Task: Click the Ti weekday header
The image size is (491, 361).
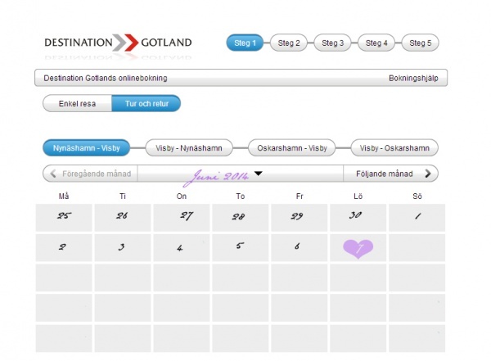Action: [123, 196]
